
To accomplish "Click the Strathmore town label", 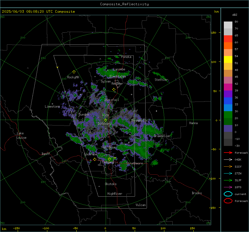I will (x=134, y=163).
